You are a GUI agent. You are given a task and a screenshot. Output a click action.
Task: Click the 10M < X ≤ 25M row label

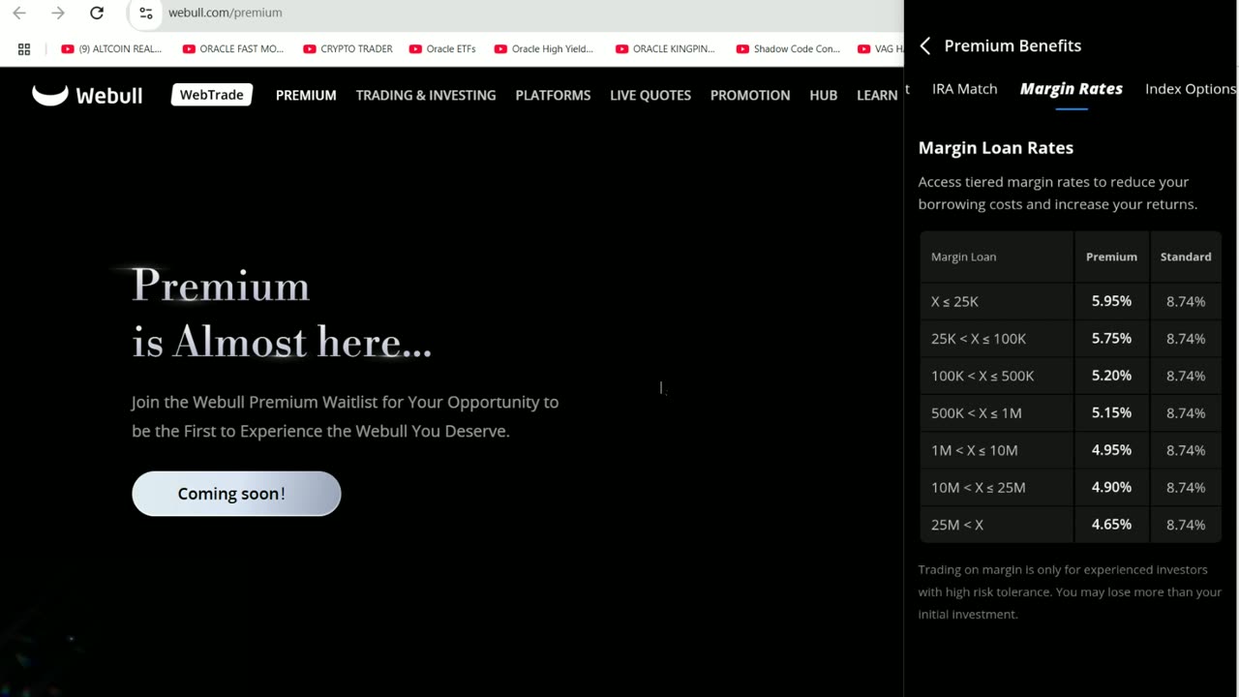click(x=979, y=488)
